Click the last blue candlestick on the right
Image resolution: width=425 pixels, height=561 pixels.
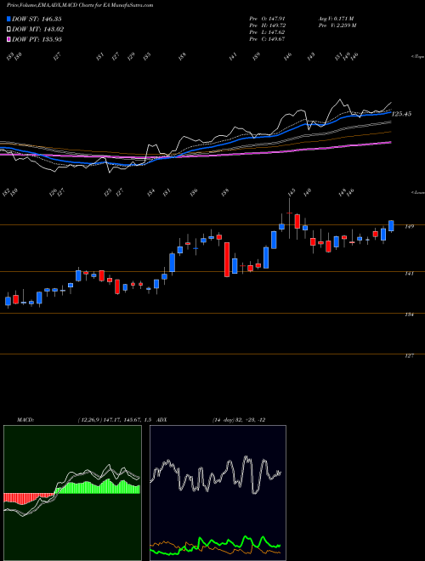391,226
